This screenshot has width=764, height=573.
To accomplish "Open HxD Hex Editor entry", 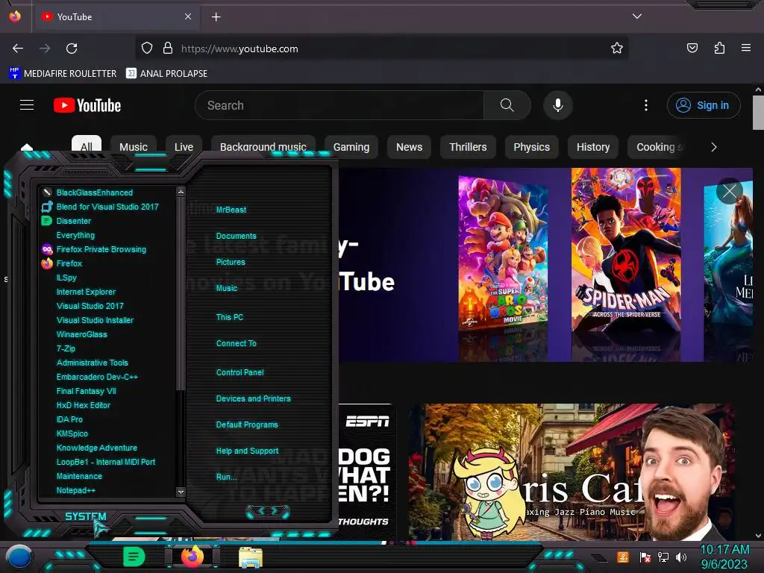I will 84,405.
